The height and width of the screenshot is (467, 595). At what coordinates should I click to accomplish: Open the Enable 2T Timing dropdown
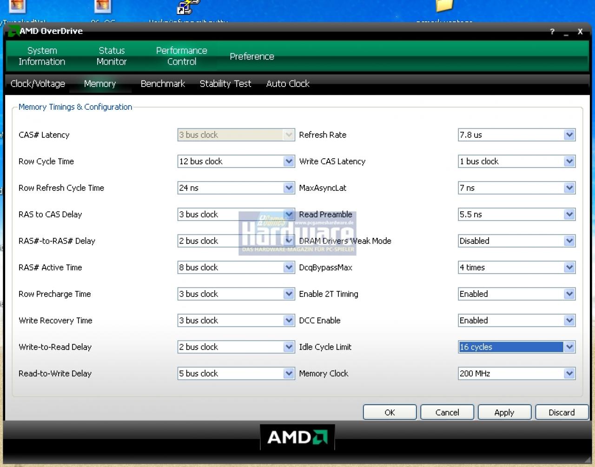517,294
